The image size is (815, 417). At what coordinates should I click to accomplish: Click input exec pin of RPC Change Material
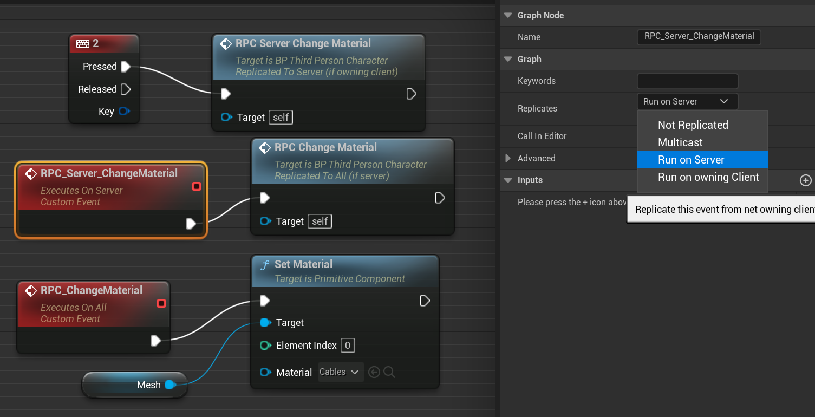[265, 198]
